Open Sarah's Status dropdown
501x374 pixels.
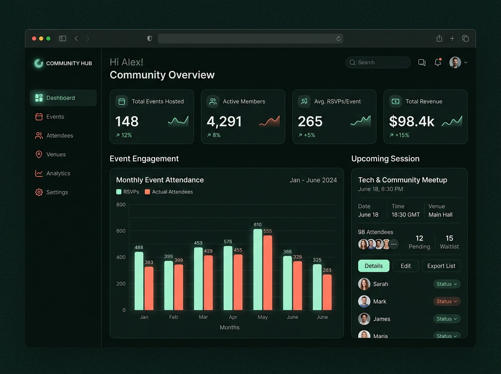coord(447,284)
